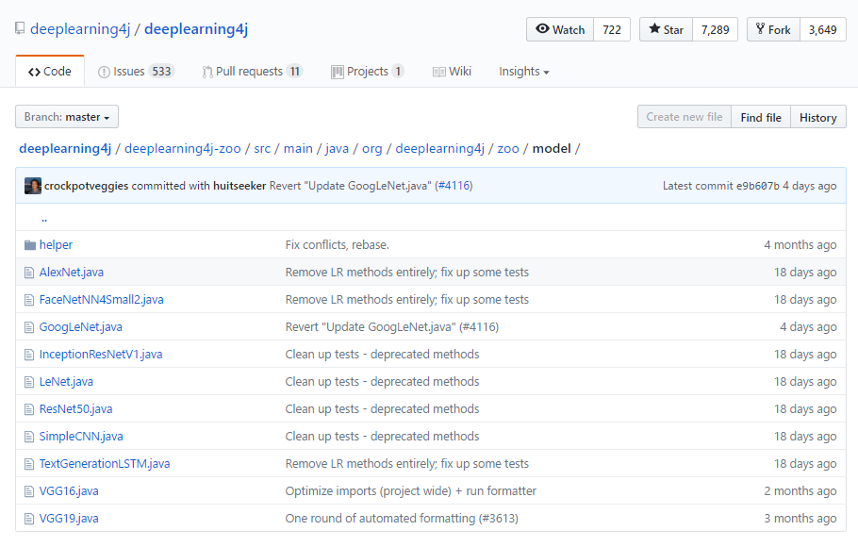The image size is (858, 547).
Task: Click the SimpleCNN.java file icon
Action: point(29,437)
